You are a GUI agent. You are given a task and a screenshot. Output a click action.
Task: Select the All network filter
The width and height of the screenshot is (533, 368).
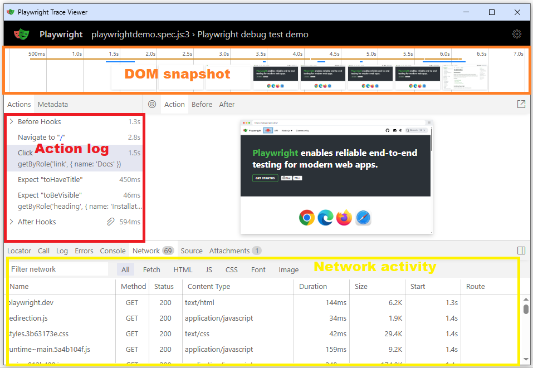tap(125, 269)
